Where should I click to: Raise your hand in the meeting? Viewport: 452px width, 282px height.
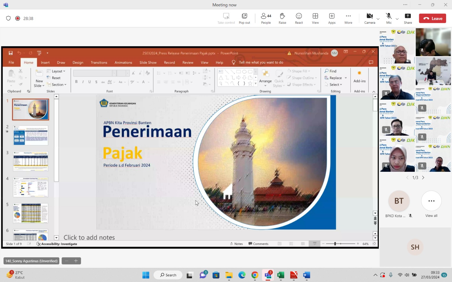coord(282,19)
